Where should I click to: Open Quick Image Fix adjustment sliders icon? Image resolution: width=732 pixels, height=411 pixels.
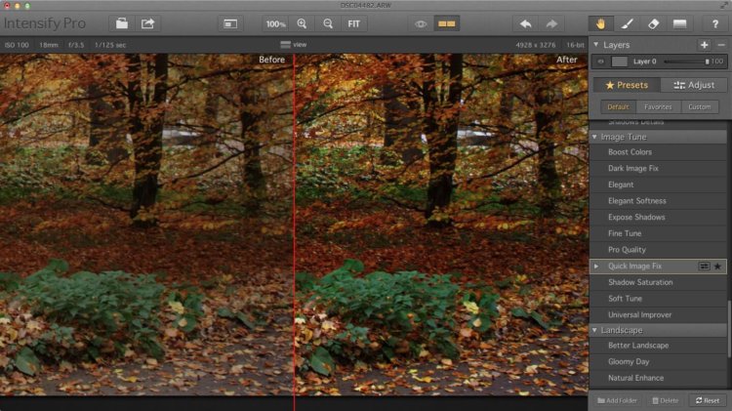point(704,267)
